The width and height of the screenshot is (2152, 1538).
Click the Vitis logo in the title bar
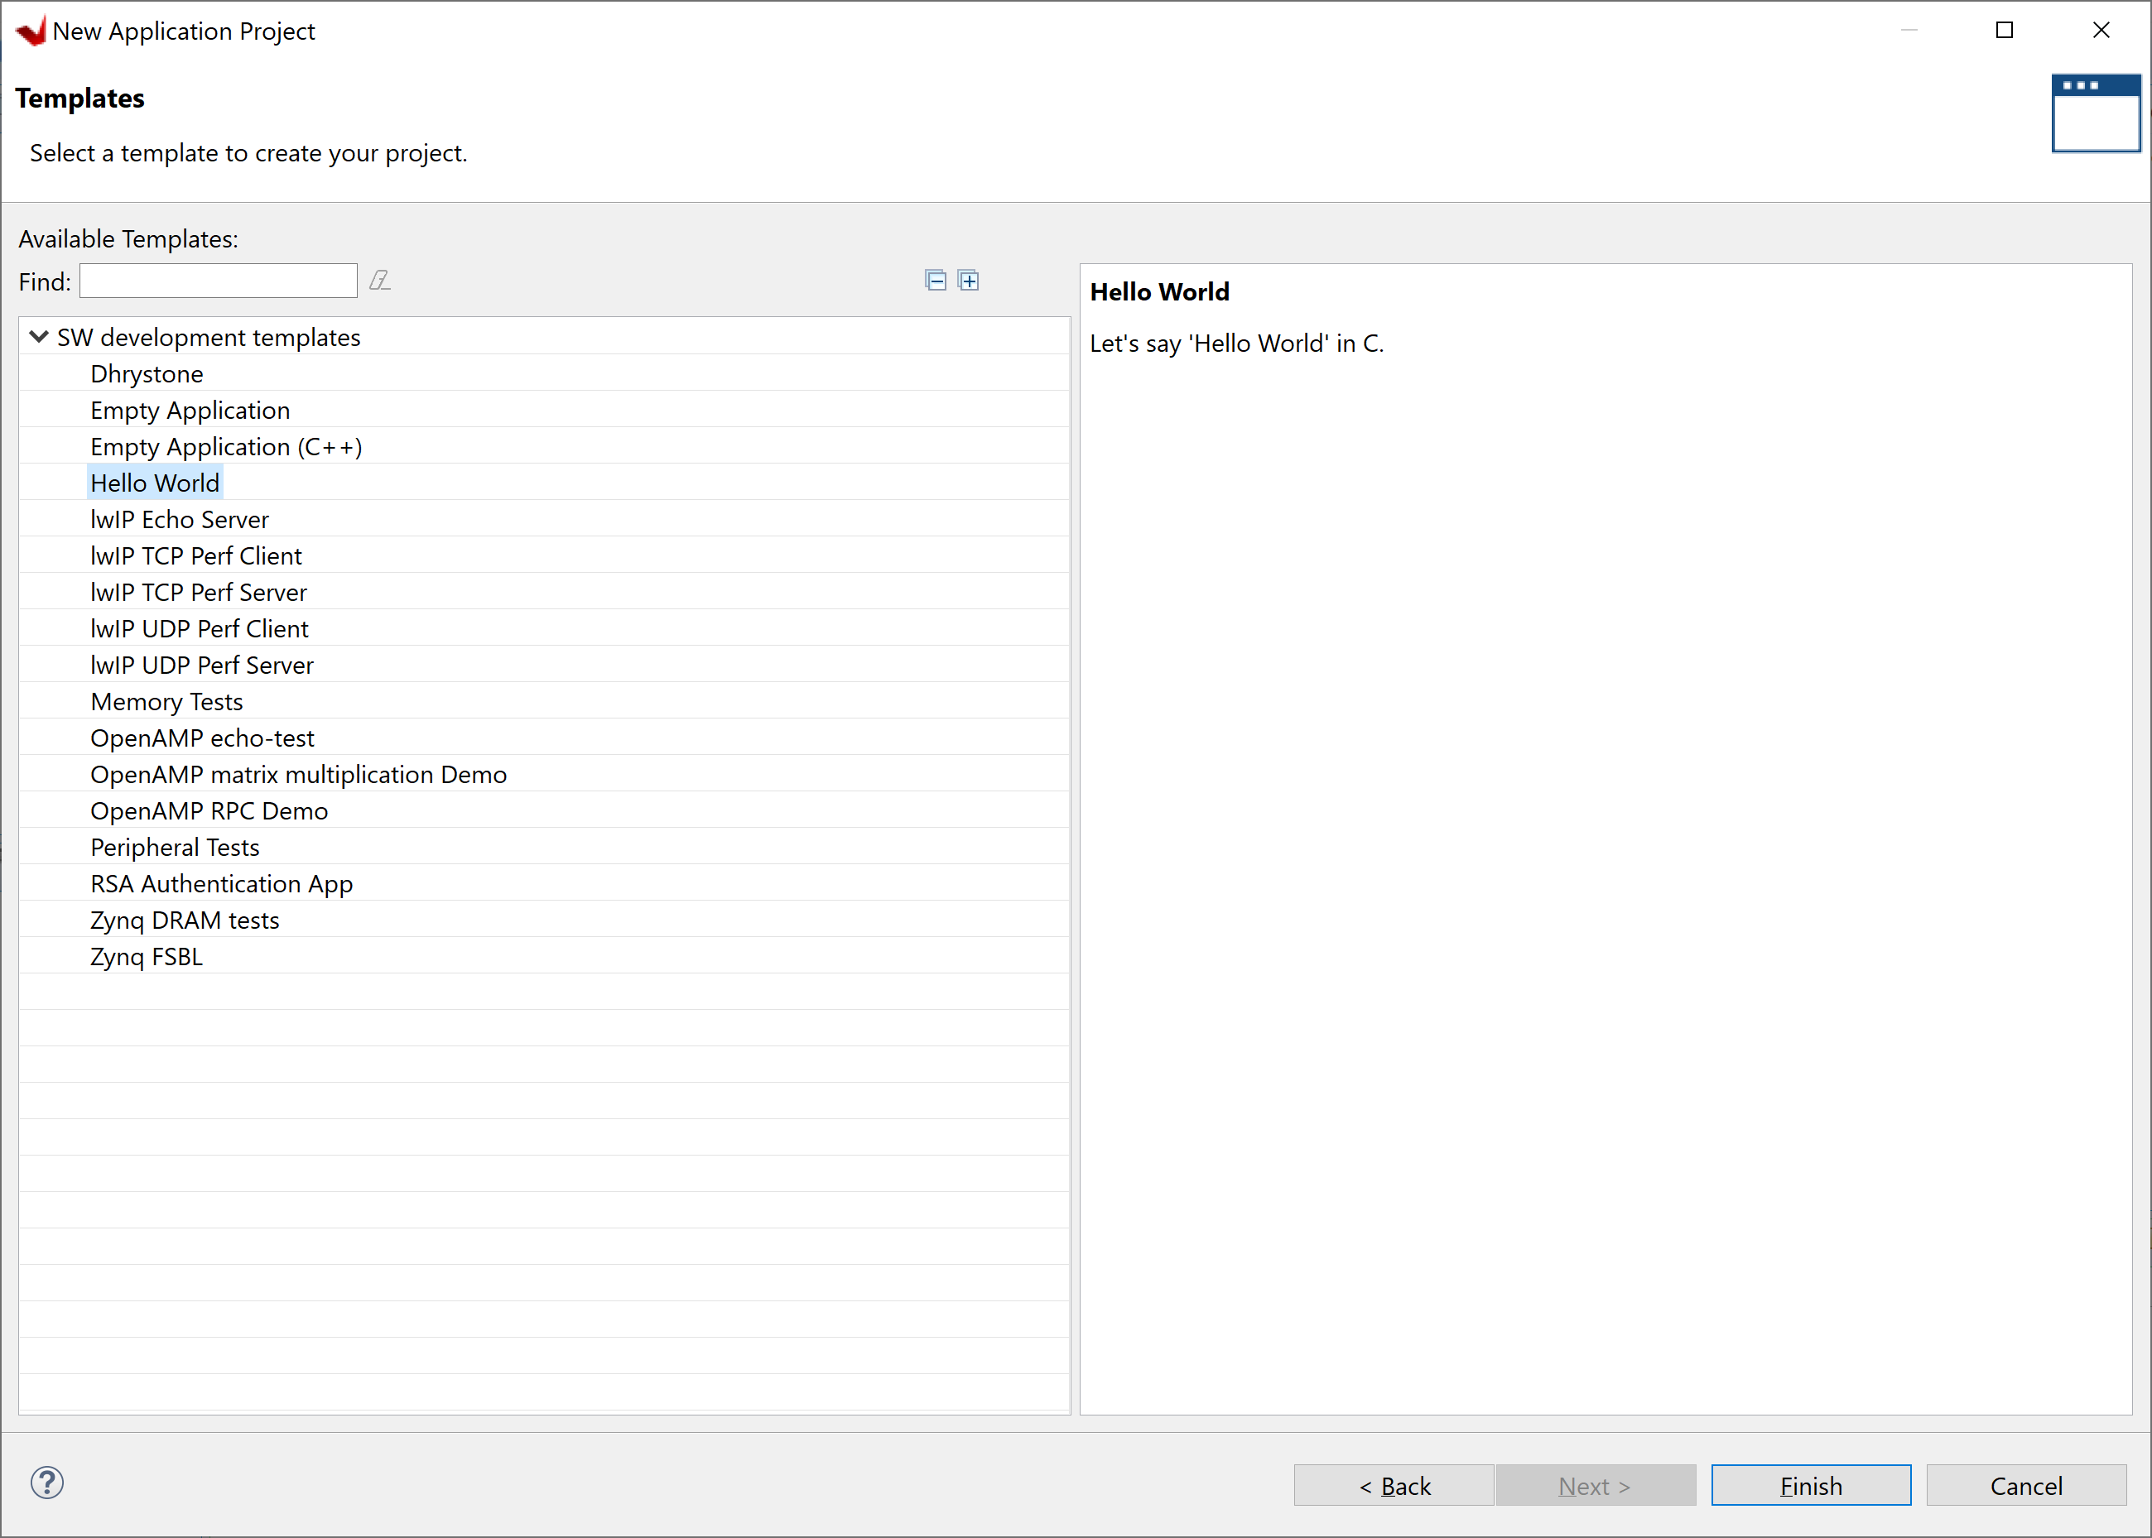coord(31,31)
